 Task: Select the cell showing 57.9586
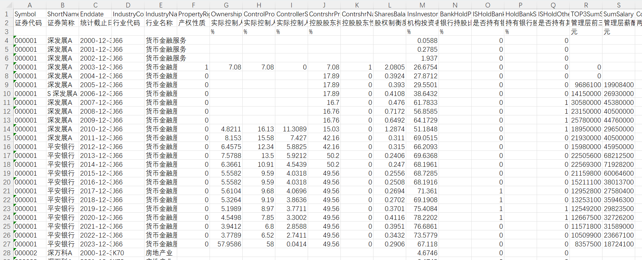[226, 244]
